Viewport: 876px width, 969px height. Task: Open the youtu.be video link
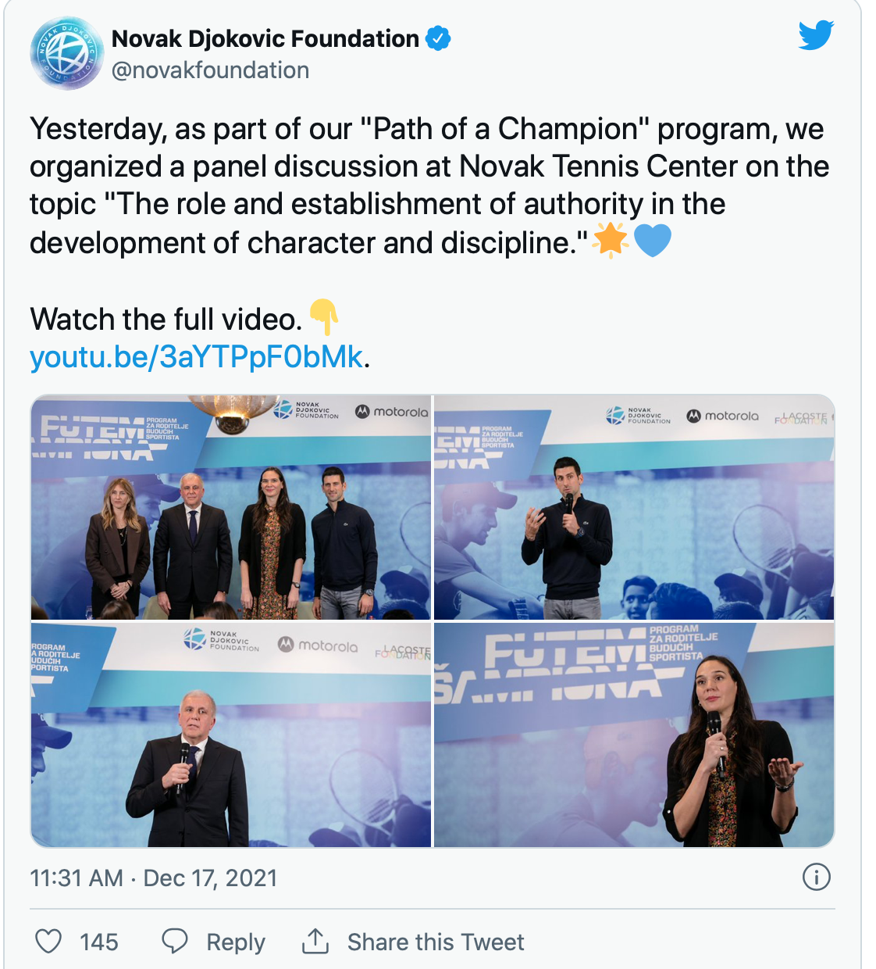tap(196, 356)
